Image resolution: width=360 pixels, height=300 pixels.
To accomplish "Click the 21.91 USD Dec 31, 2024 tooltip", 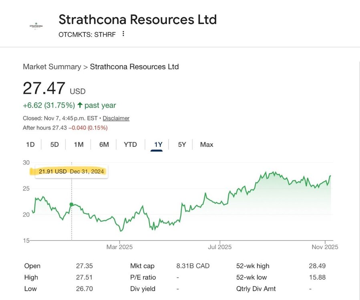I will coord(71,172).
